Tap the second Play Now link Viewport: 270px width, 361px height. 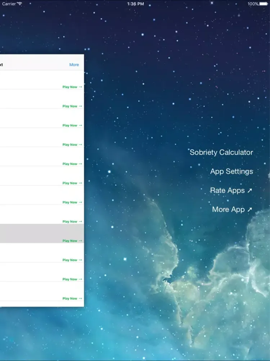(x=70, y=106)
